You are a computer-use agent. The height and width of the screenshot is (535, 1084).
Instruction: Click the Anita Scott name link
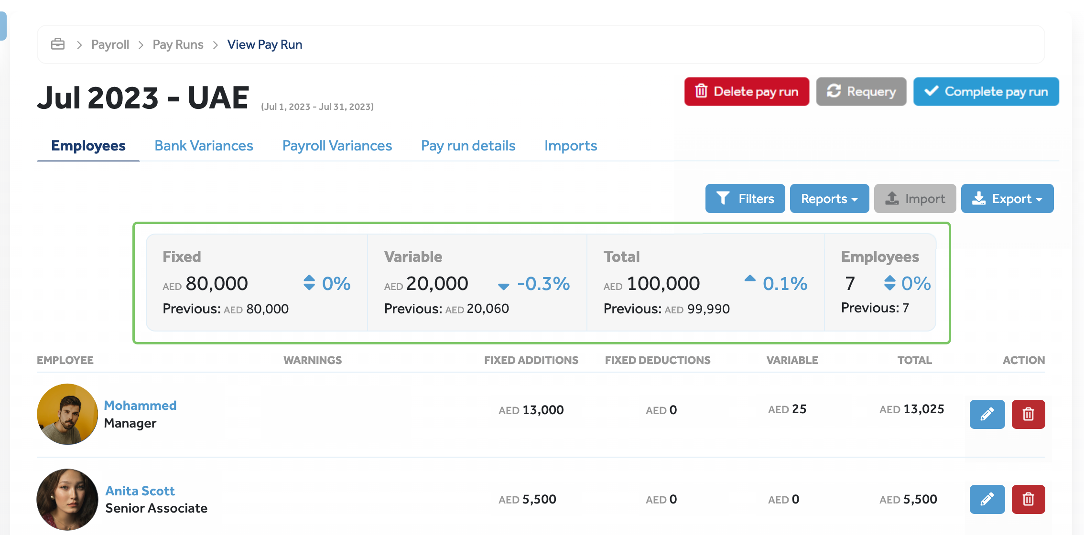pos(140,491)
